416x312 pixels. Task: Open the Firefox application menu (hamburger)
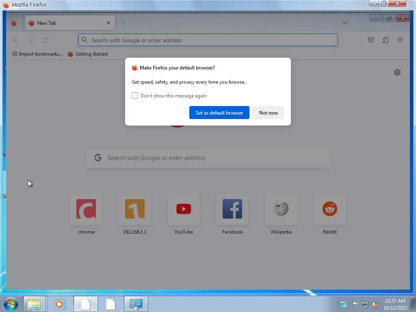click(x=400, y=40)
